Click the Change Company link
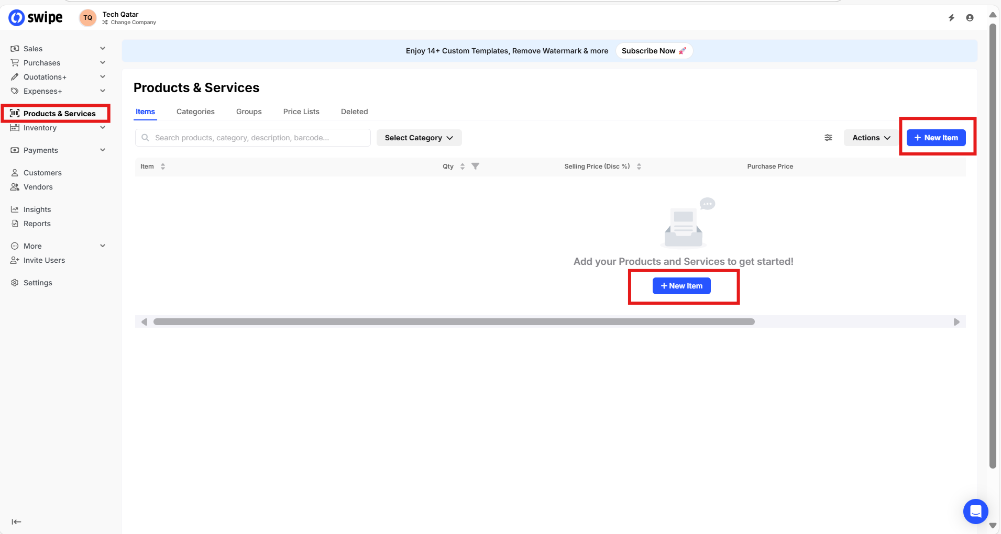 click(x=129, y=23)
